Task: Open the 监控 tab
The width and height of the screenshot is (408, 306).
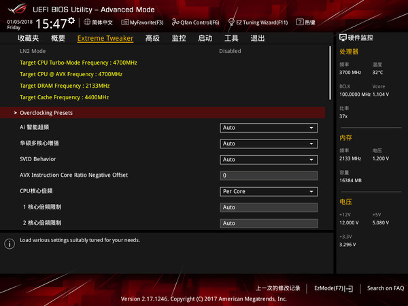Action: pyautogui.click(x=179, y=38)
